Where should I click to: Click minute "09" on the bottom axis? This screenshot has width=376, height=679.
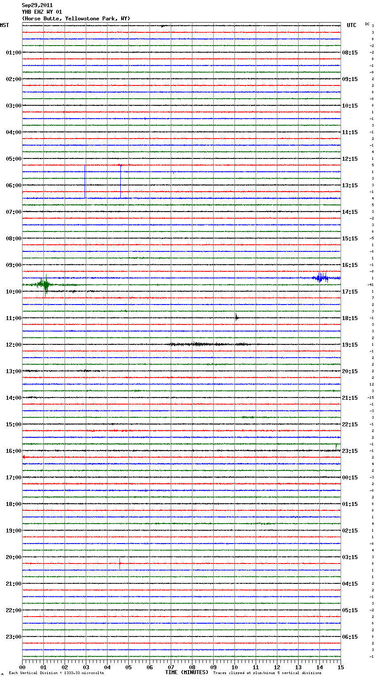tap(213, 667)
